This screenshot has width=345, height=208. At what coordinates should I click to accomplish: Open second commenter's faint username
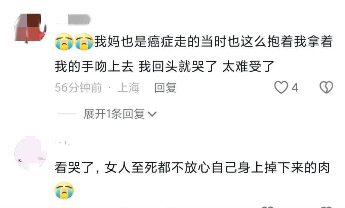[x=62, y=143]
